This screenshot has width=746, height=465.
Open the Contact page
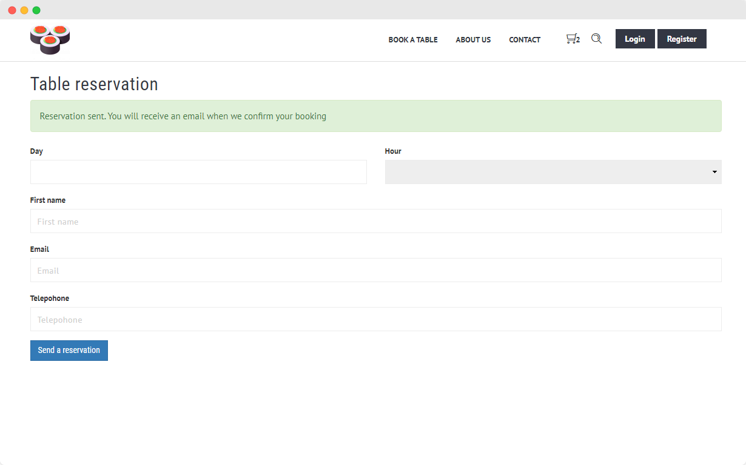pyautogui.click(x=525, y=40)
